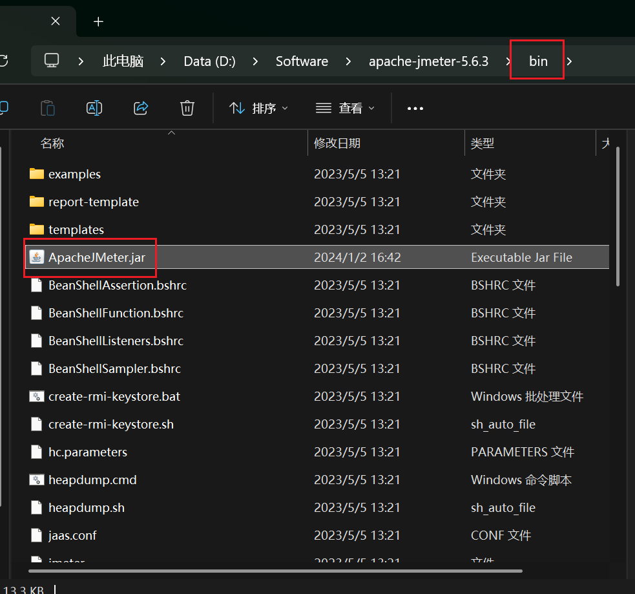Click the examples folder icon
This screenshot has width=635, height=594.
pyautogui.click(x=37, y=174)
